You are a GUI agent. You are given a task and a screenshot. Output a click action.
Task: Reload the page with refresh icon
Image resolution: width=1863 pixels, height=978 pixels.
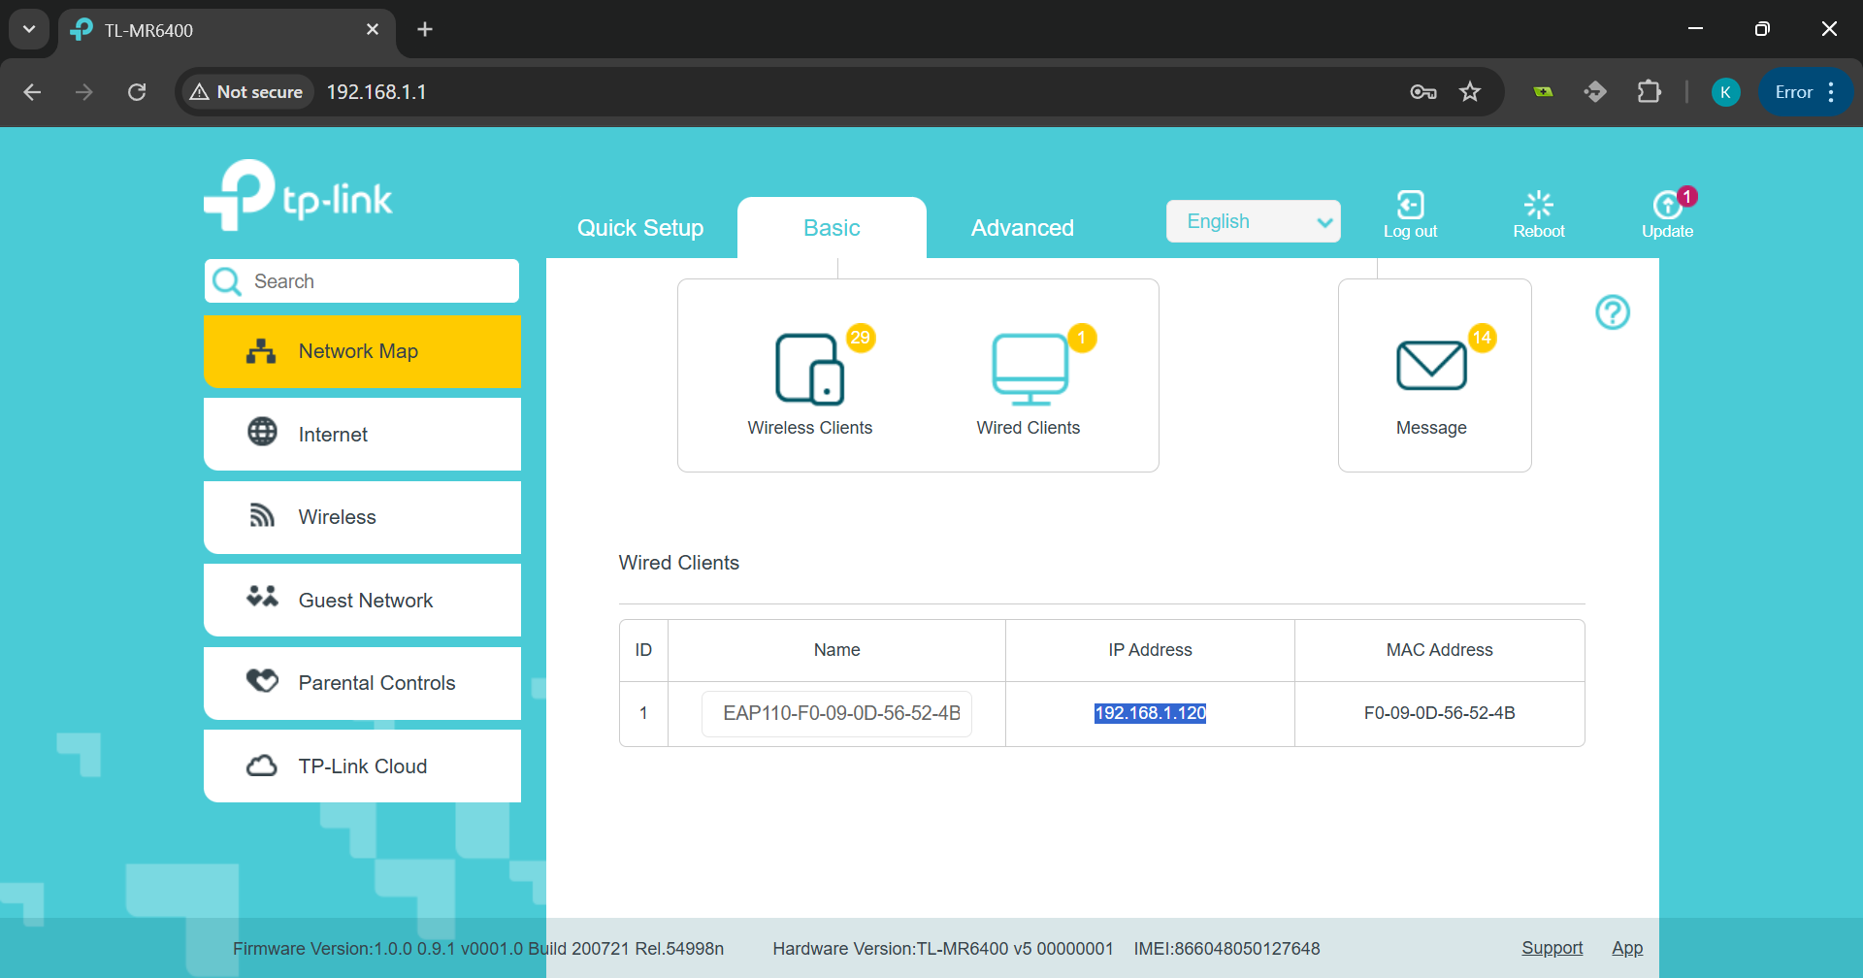coord(137,92)
